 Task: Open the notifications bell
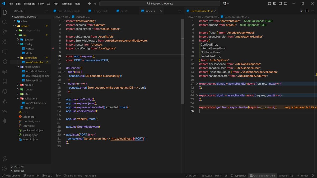[313, 176]
